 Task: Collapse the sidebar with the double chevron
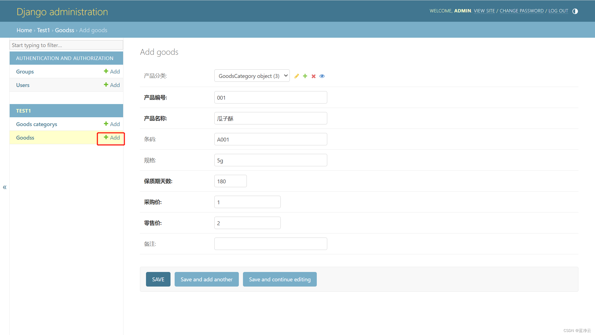(x=5, y=187)
